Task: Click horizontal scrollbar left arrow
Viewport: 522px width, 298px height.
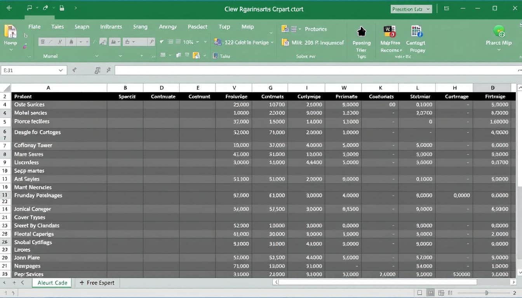Action: pos(276,282)
